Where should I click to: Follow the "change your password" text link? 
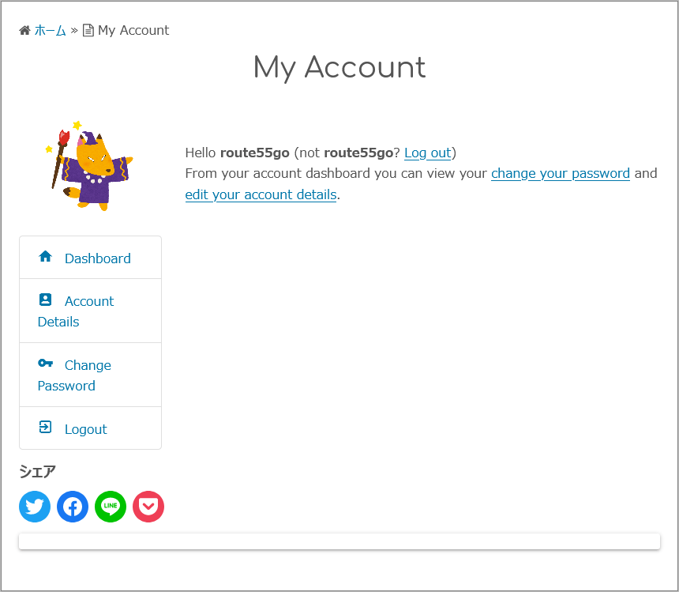[560, 173]
